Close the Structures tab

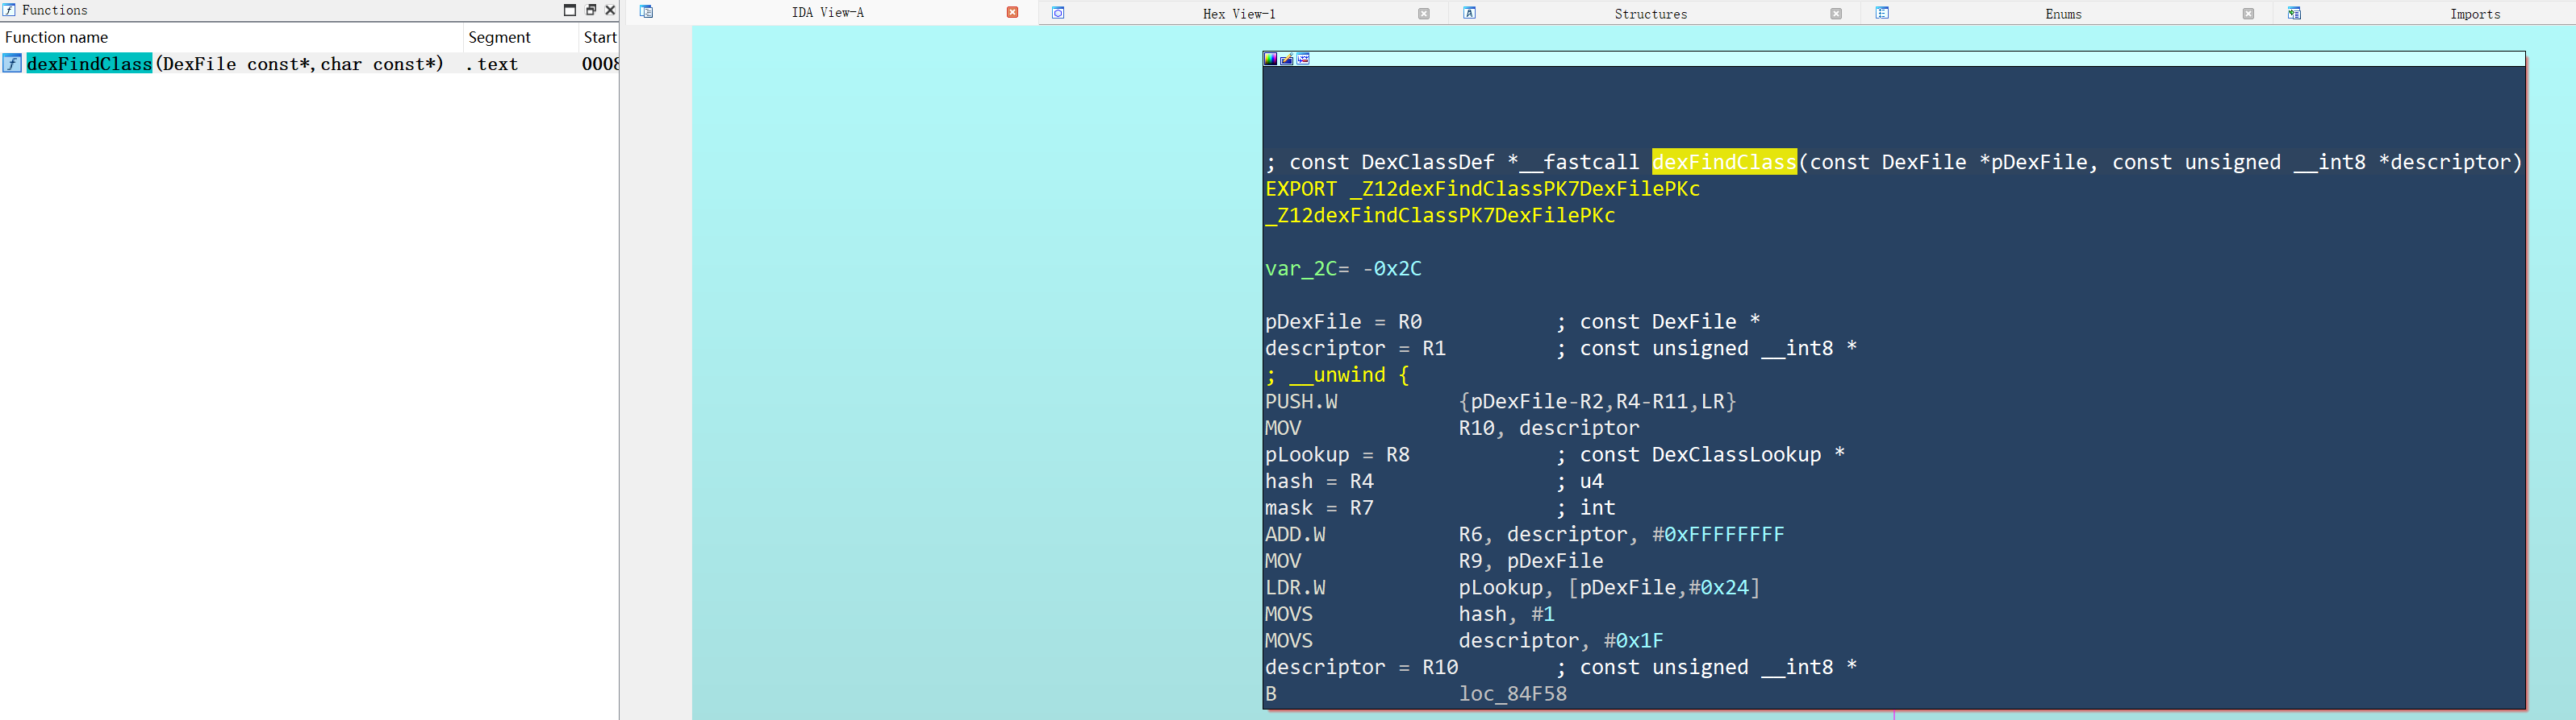[x=1836, y=14]
